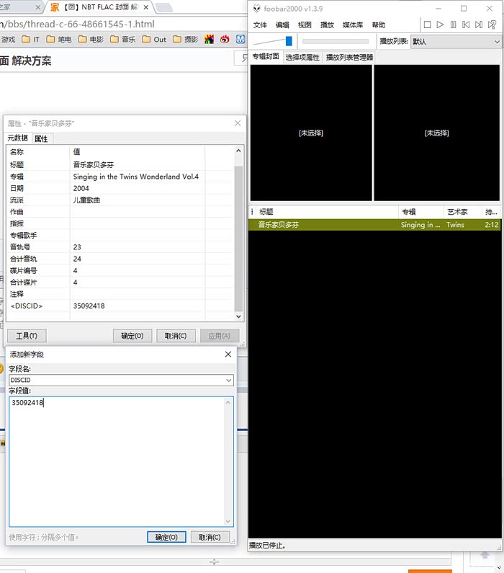Open the 工具(T) tools button menu

point(27,336)
